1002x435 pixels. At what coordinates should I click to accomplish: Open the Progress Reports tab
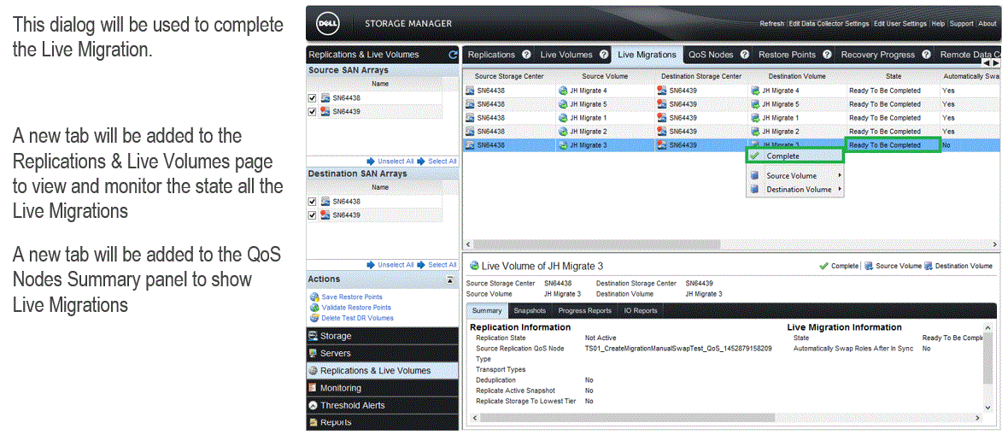[x=583, y=311]
